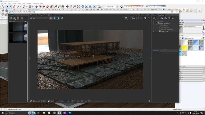The height and width of the screenshot is (115, 205).
Task: Open the Layers tab
Action: 154,15
